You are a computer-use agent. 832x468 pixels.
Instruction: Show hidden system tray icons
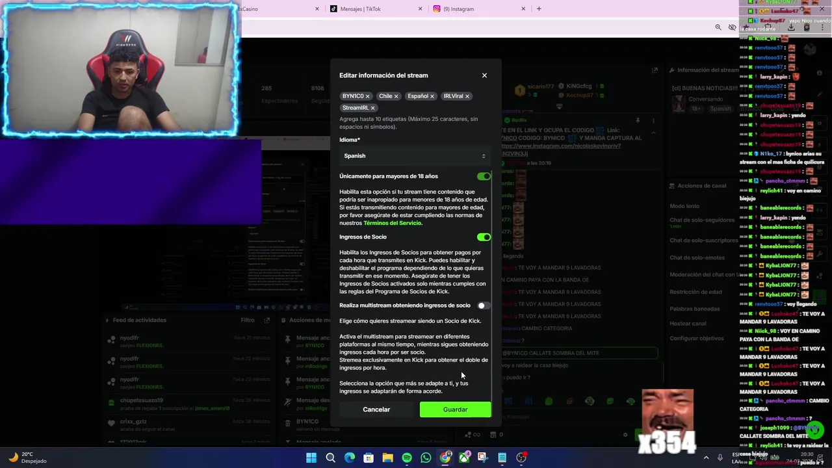706,458
